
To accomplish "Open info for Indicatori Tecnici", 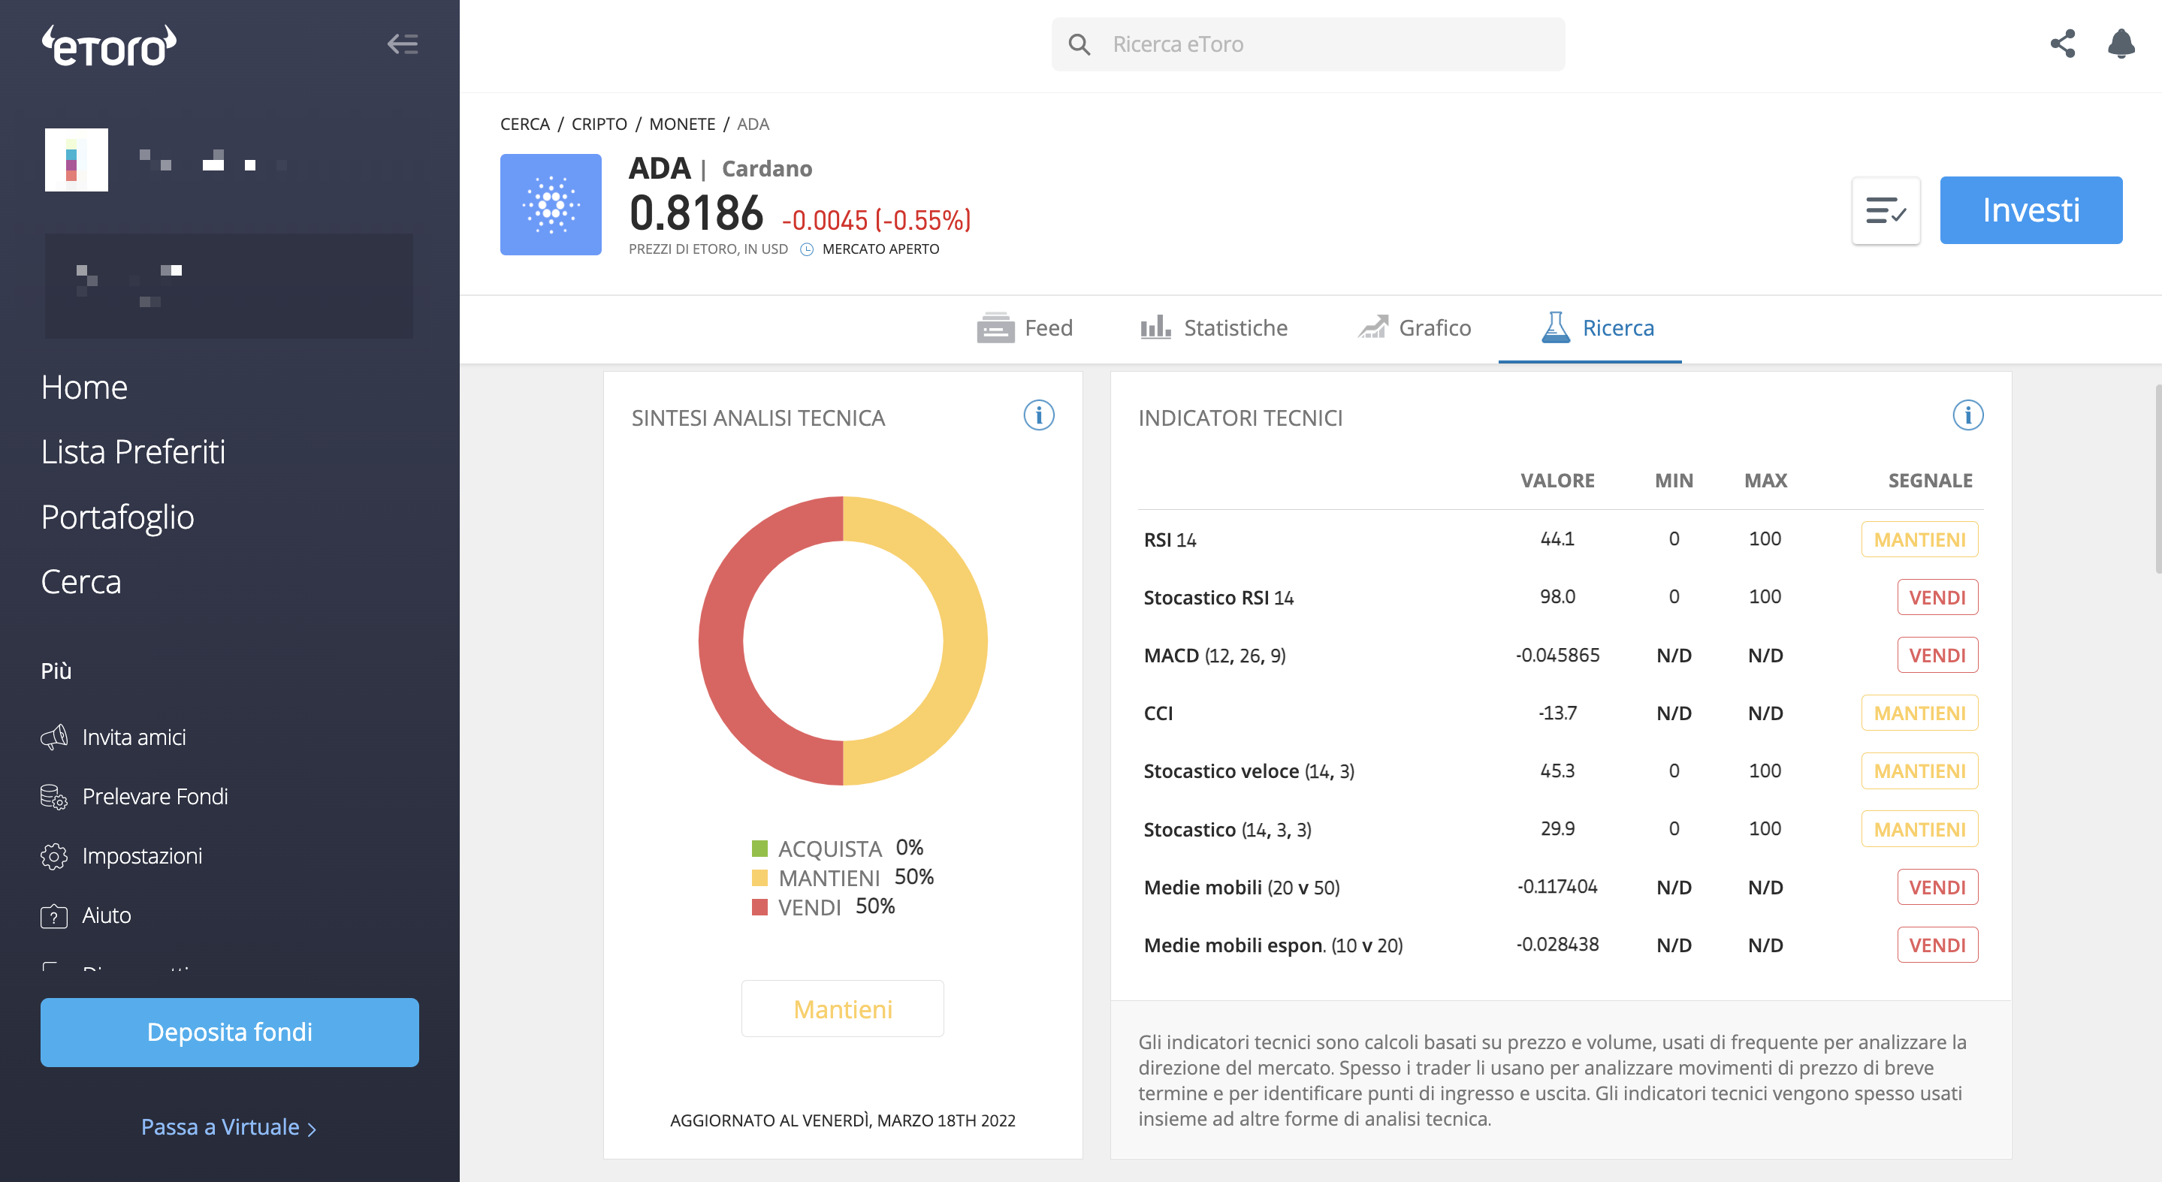I will tap(1967, 415).
